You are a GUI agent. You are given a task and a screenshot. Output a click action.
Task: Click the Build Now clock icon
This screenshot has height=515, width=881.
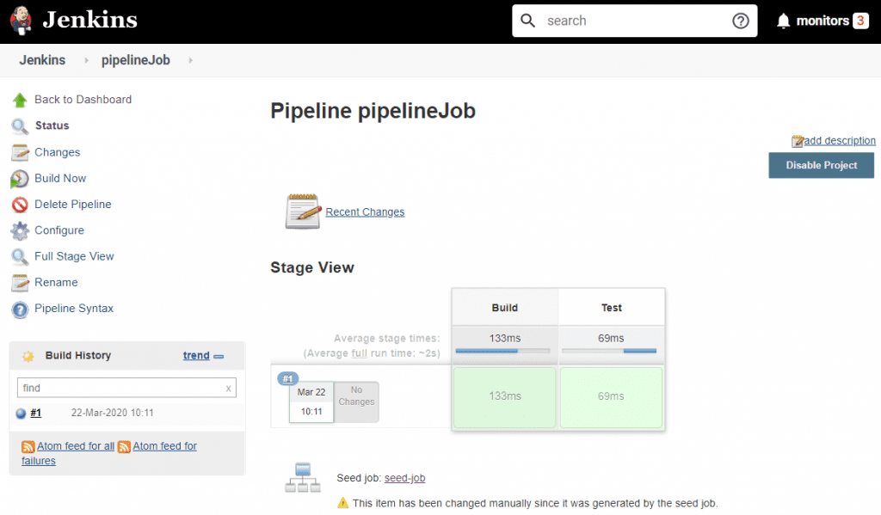[20, 179]
